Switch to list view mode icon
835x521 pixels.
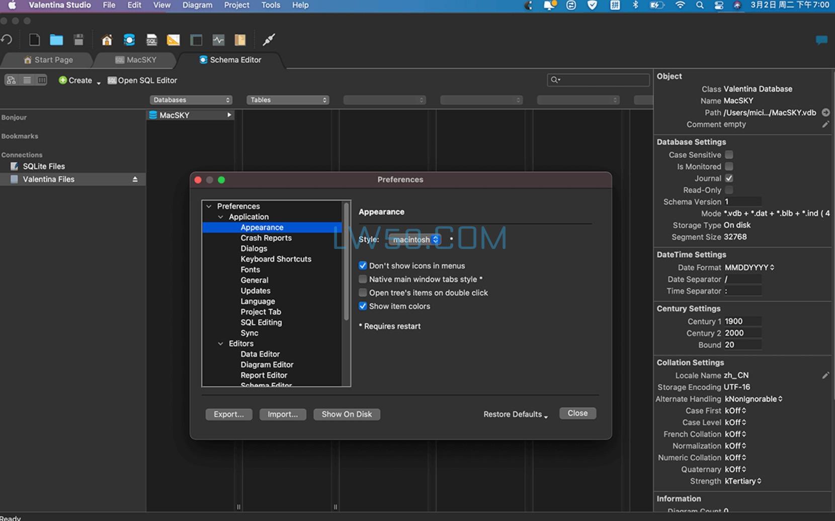click(x=27, y=80)
